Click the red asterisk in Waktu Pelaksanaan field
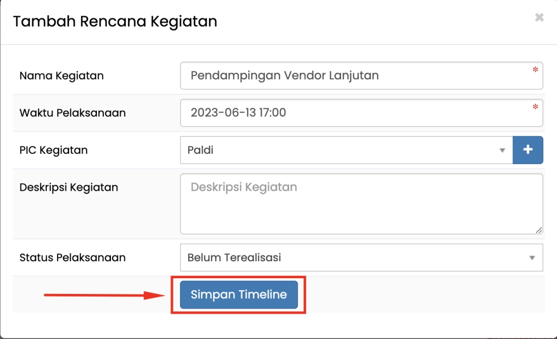 pos(535,107)
